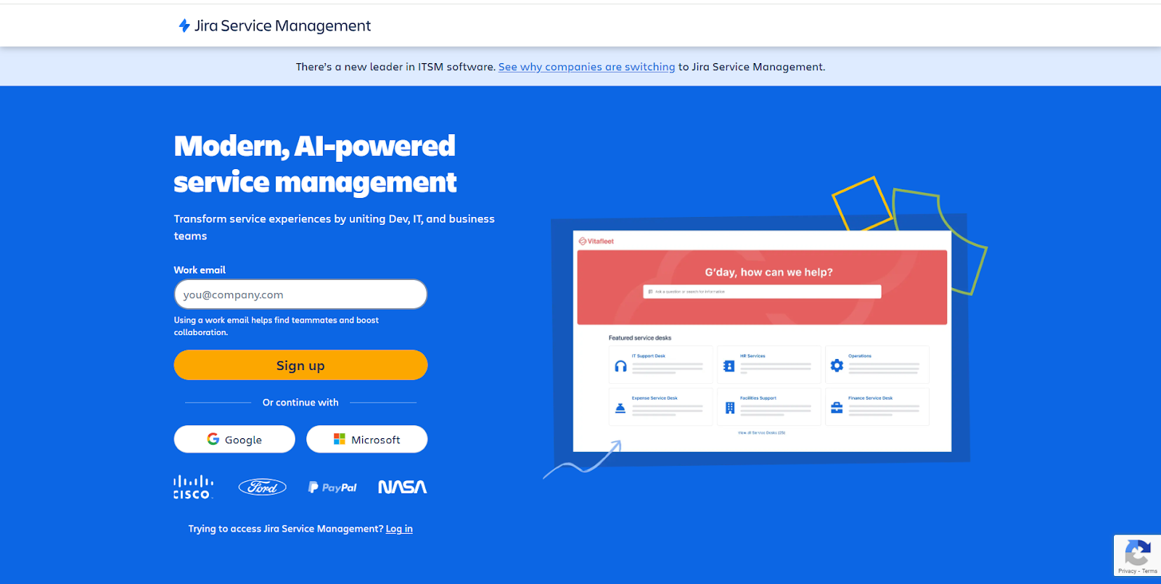Click the Cisco logo

(x=193, y=488)
